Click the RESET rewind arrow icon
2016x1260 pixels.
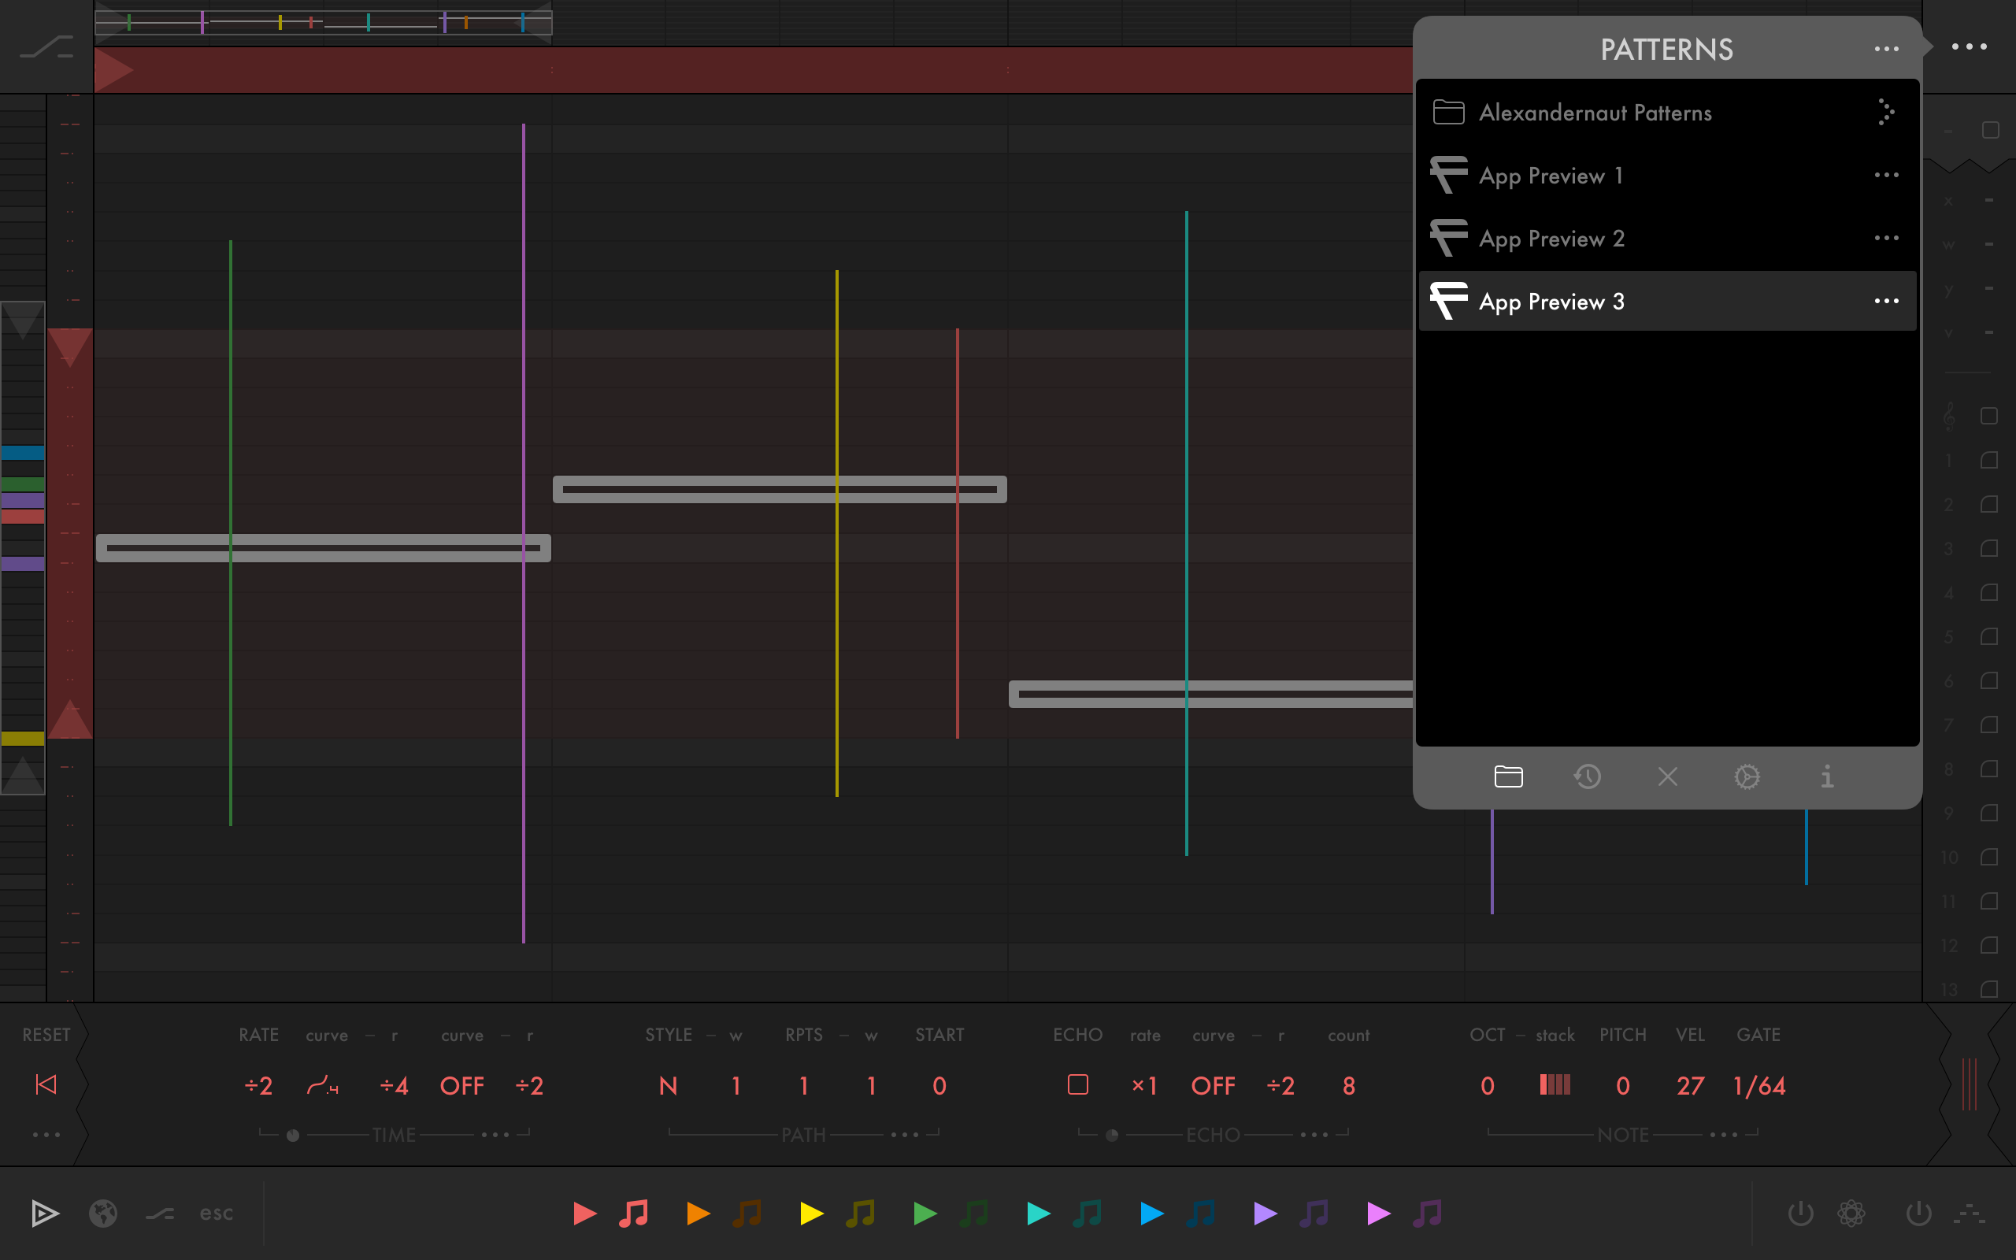coord(46,1084)
